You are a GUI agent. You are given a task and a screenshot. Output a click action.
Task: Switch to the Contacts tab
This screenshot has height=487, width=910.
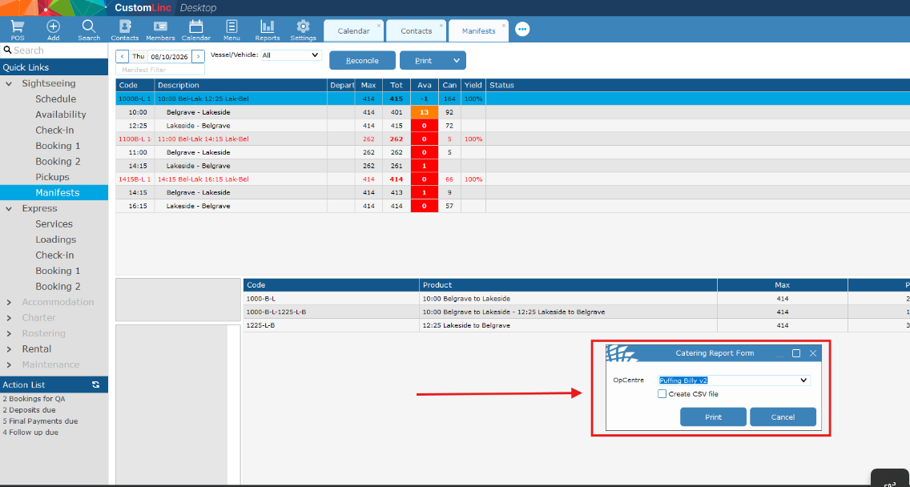point(416,30)
